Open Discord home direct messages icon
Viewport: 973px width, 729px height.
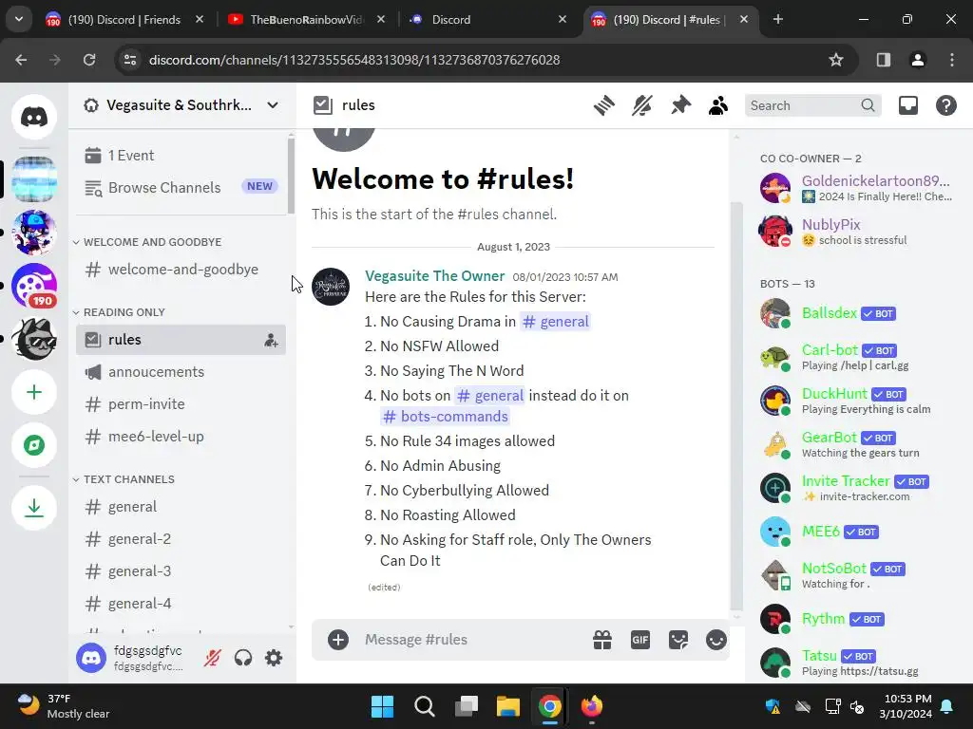coord(34,117)
